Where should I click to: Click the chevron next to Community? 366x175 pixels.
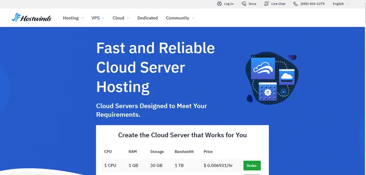193,18
